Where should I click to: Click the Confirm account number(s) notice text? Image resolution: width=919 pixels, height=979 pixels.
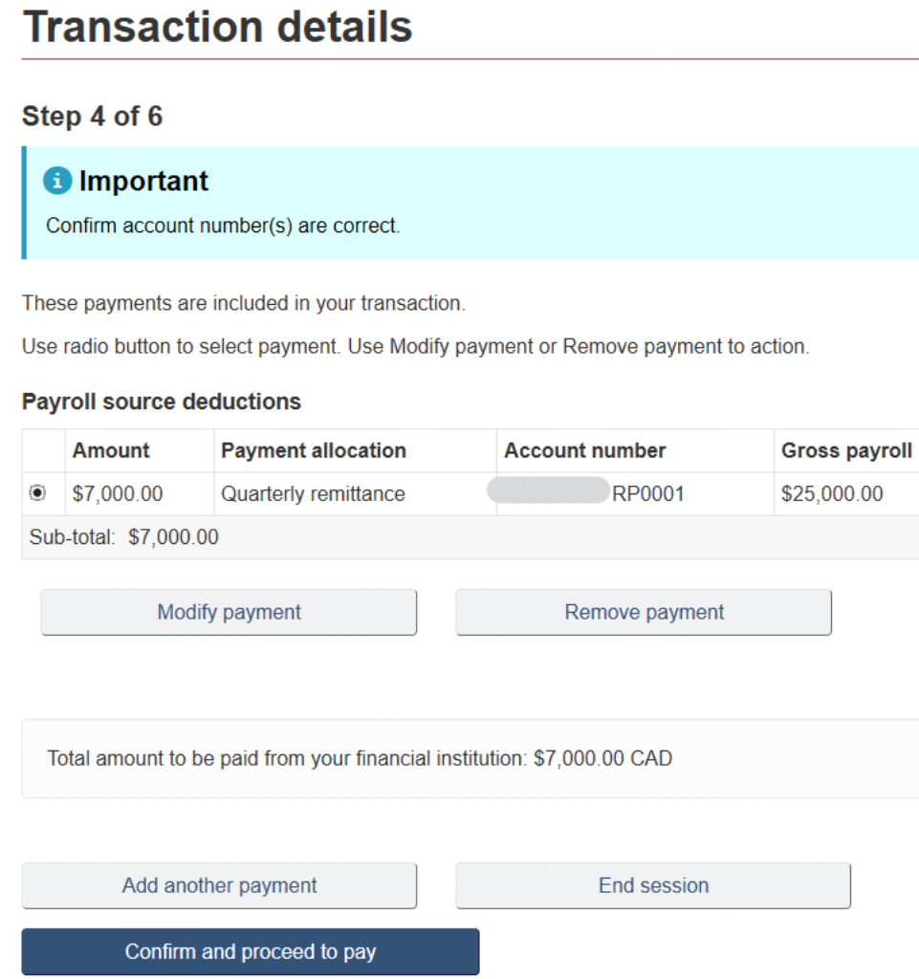(x=223, y=226)
